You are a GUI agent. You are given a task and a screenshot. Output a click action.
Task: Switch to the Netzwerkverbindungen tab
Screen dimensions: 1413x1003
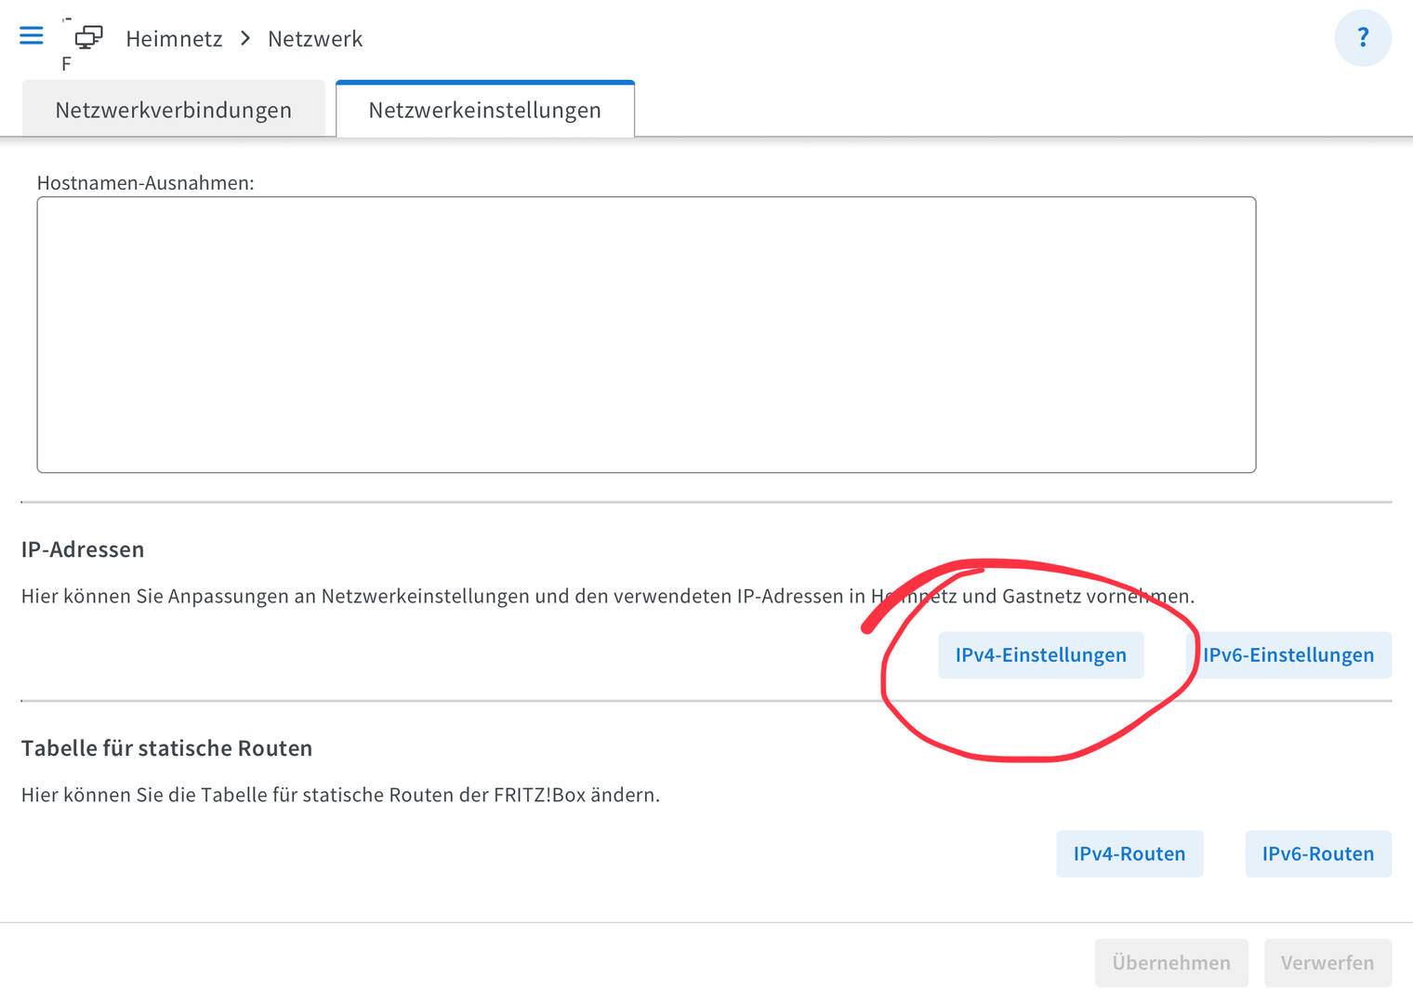[x=173, y=110]
